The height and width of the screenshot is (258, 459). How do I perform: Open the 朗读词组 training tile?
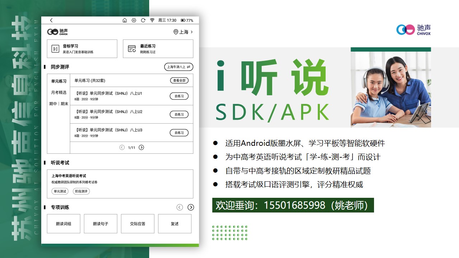pos(63,224)
